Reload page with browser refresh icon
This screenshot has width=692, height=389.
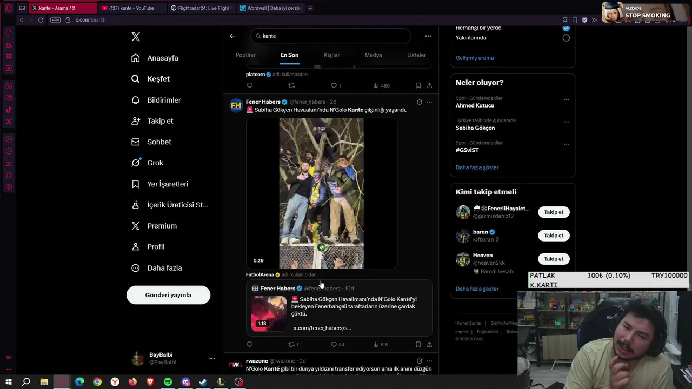point(41,20)
